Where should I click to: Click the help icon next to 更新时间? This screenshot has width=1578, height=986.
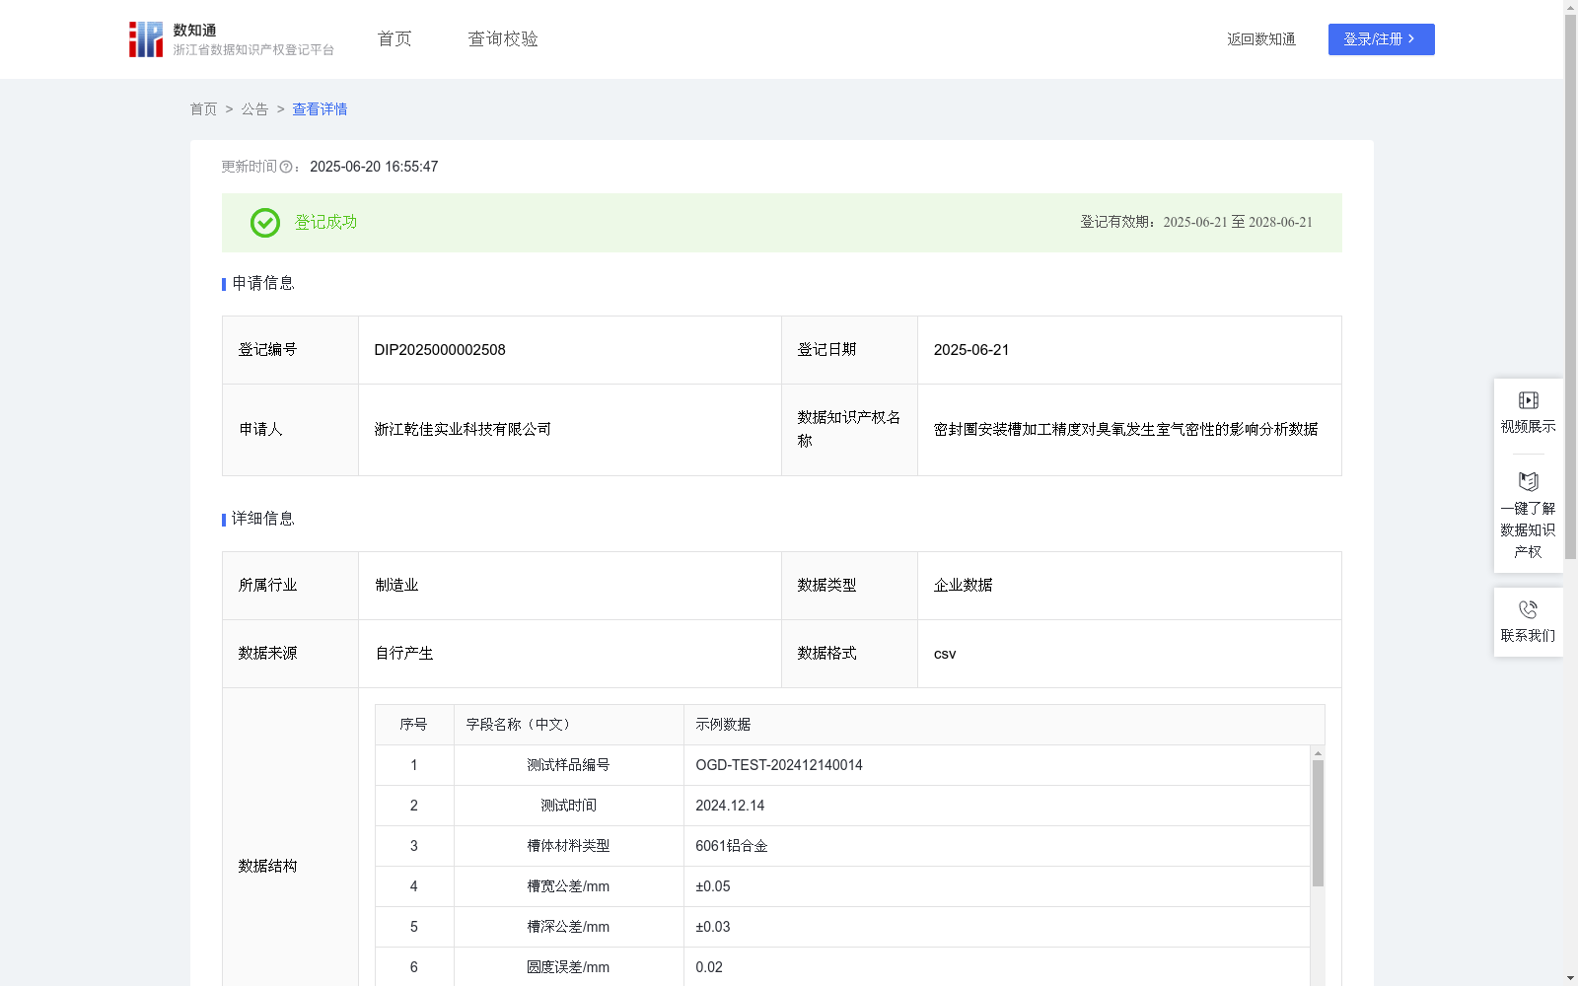[286, 168]
